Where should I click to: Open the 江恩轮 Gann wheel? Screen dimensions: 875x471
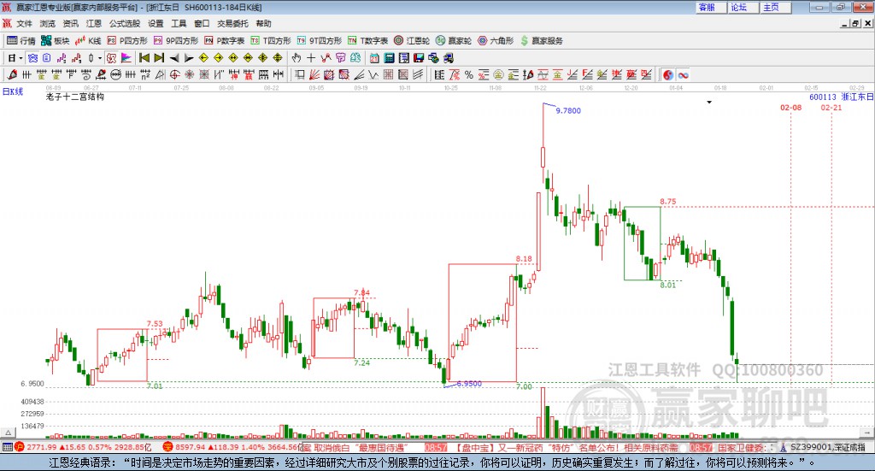[412, 41]
